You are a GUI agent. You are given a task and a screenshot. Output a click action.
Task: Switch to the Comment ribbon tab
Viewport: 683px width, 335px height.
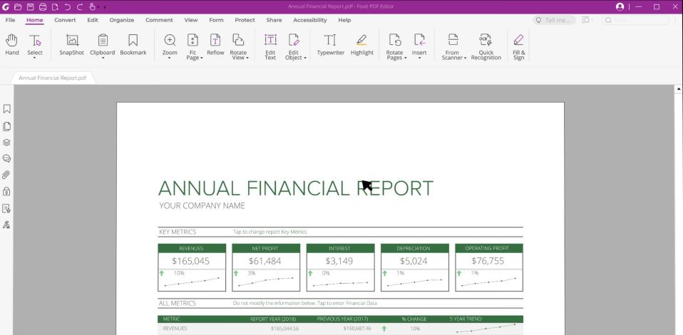coord(159,20)
